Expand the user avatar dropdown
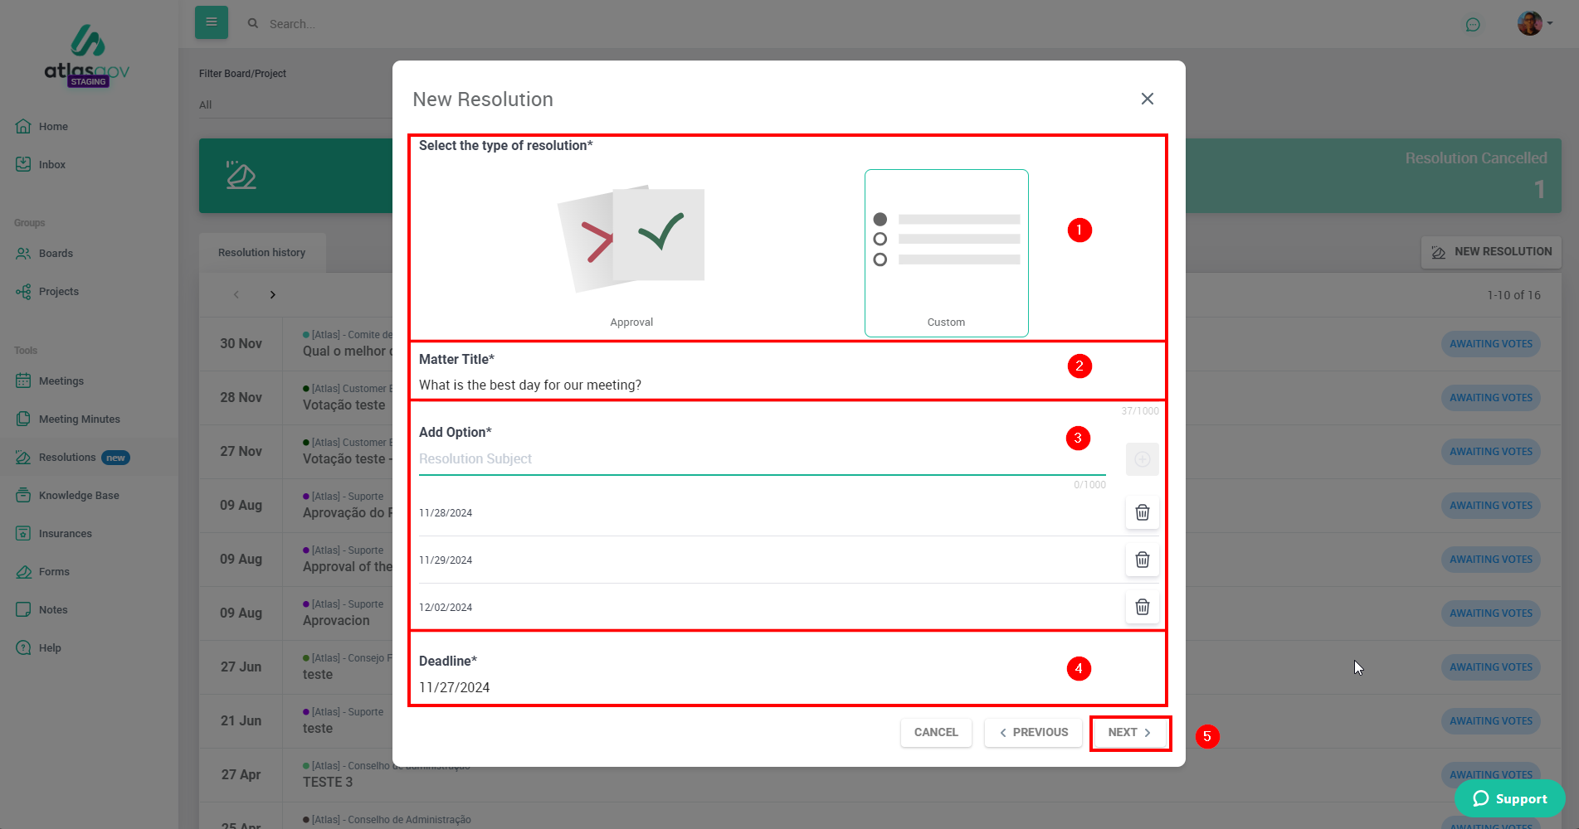Screen dimensions: 1579x829 pos(1534,23)
